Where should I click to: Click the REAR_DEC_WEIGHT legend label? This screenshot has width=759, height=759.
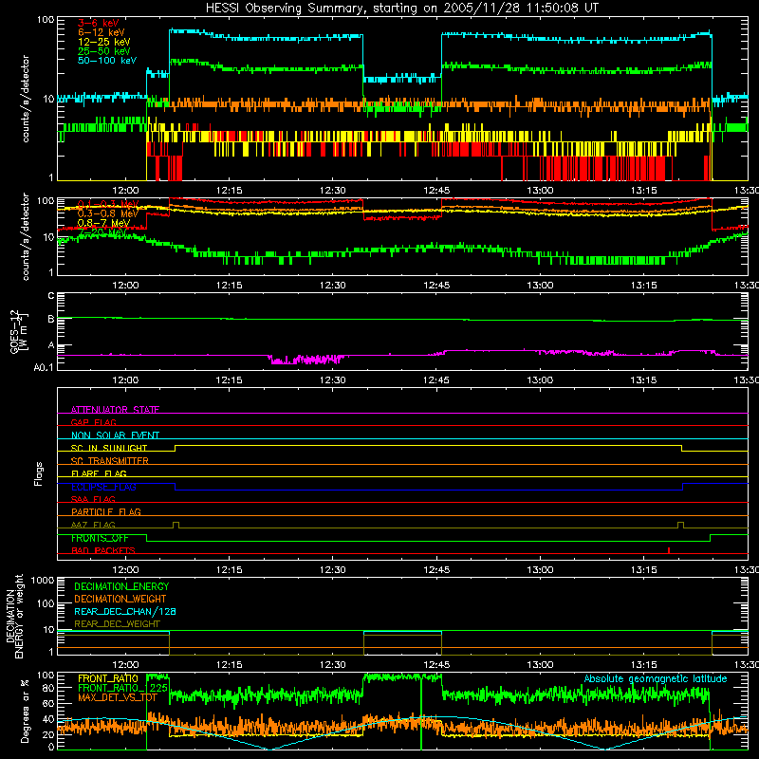[117, 624]
